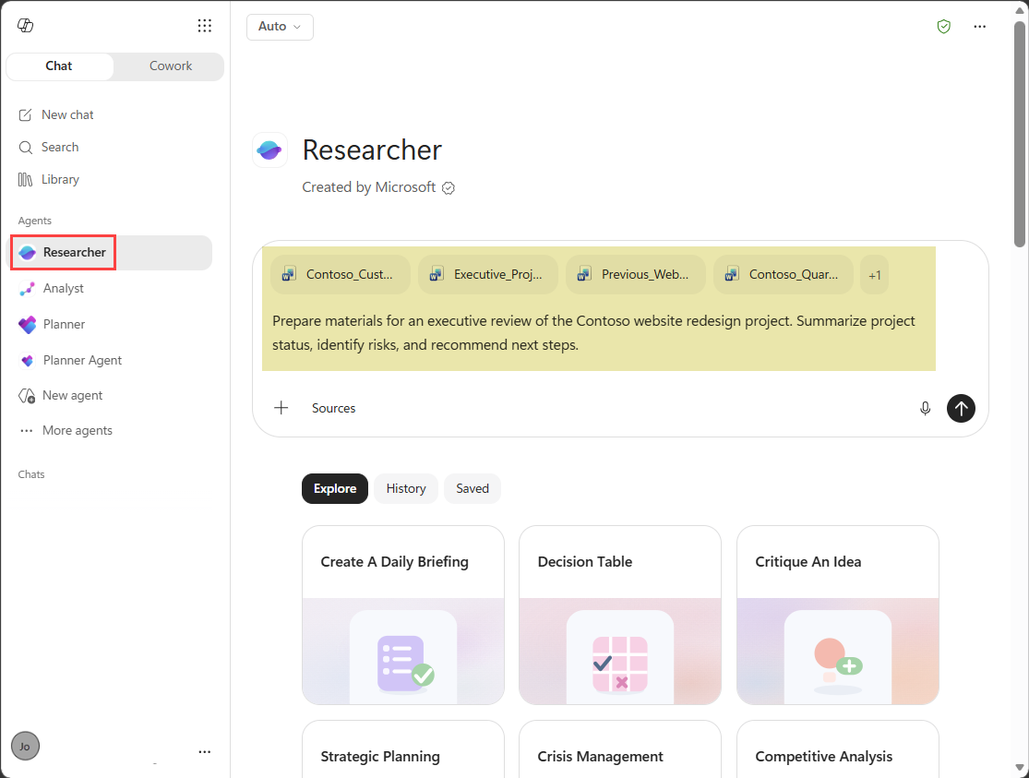Click the Executive_Proj... attachment chip
Viewport: 1029px width, 778px height.
488,274
